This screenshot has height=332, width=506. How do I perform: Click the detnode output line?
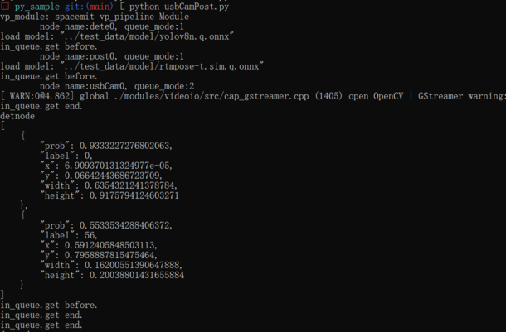pos(17,116)
